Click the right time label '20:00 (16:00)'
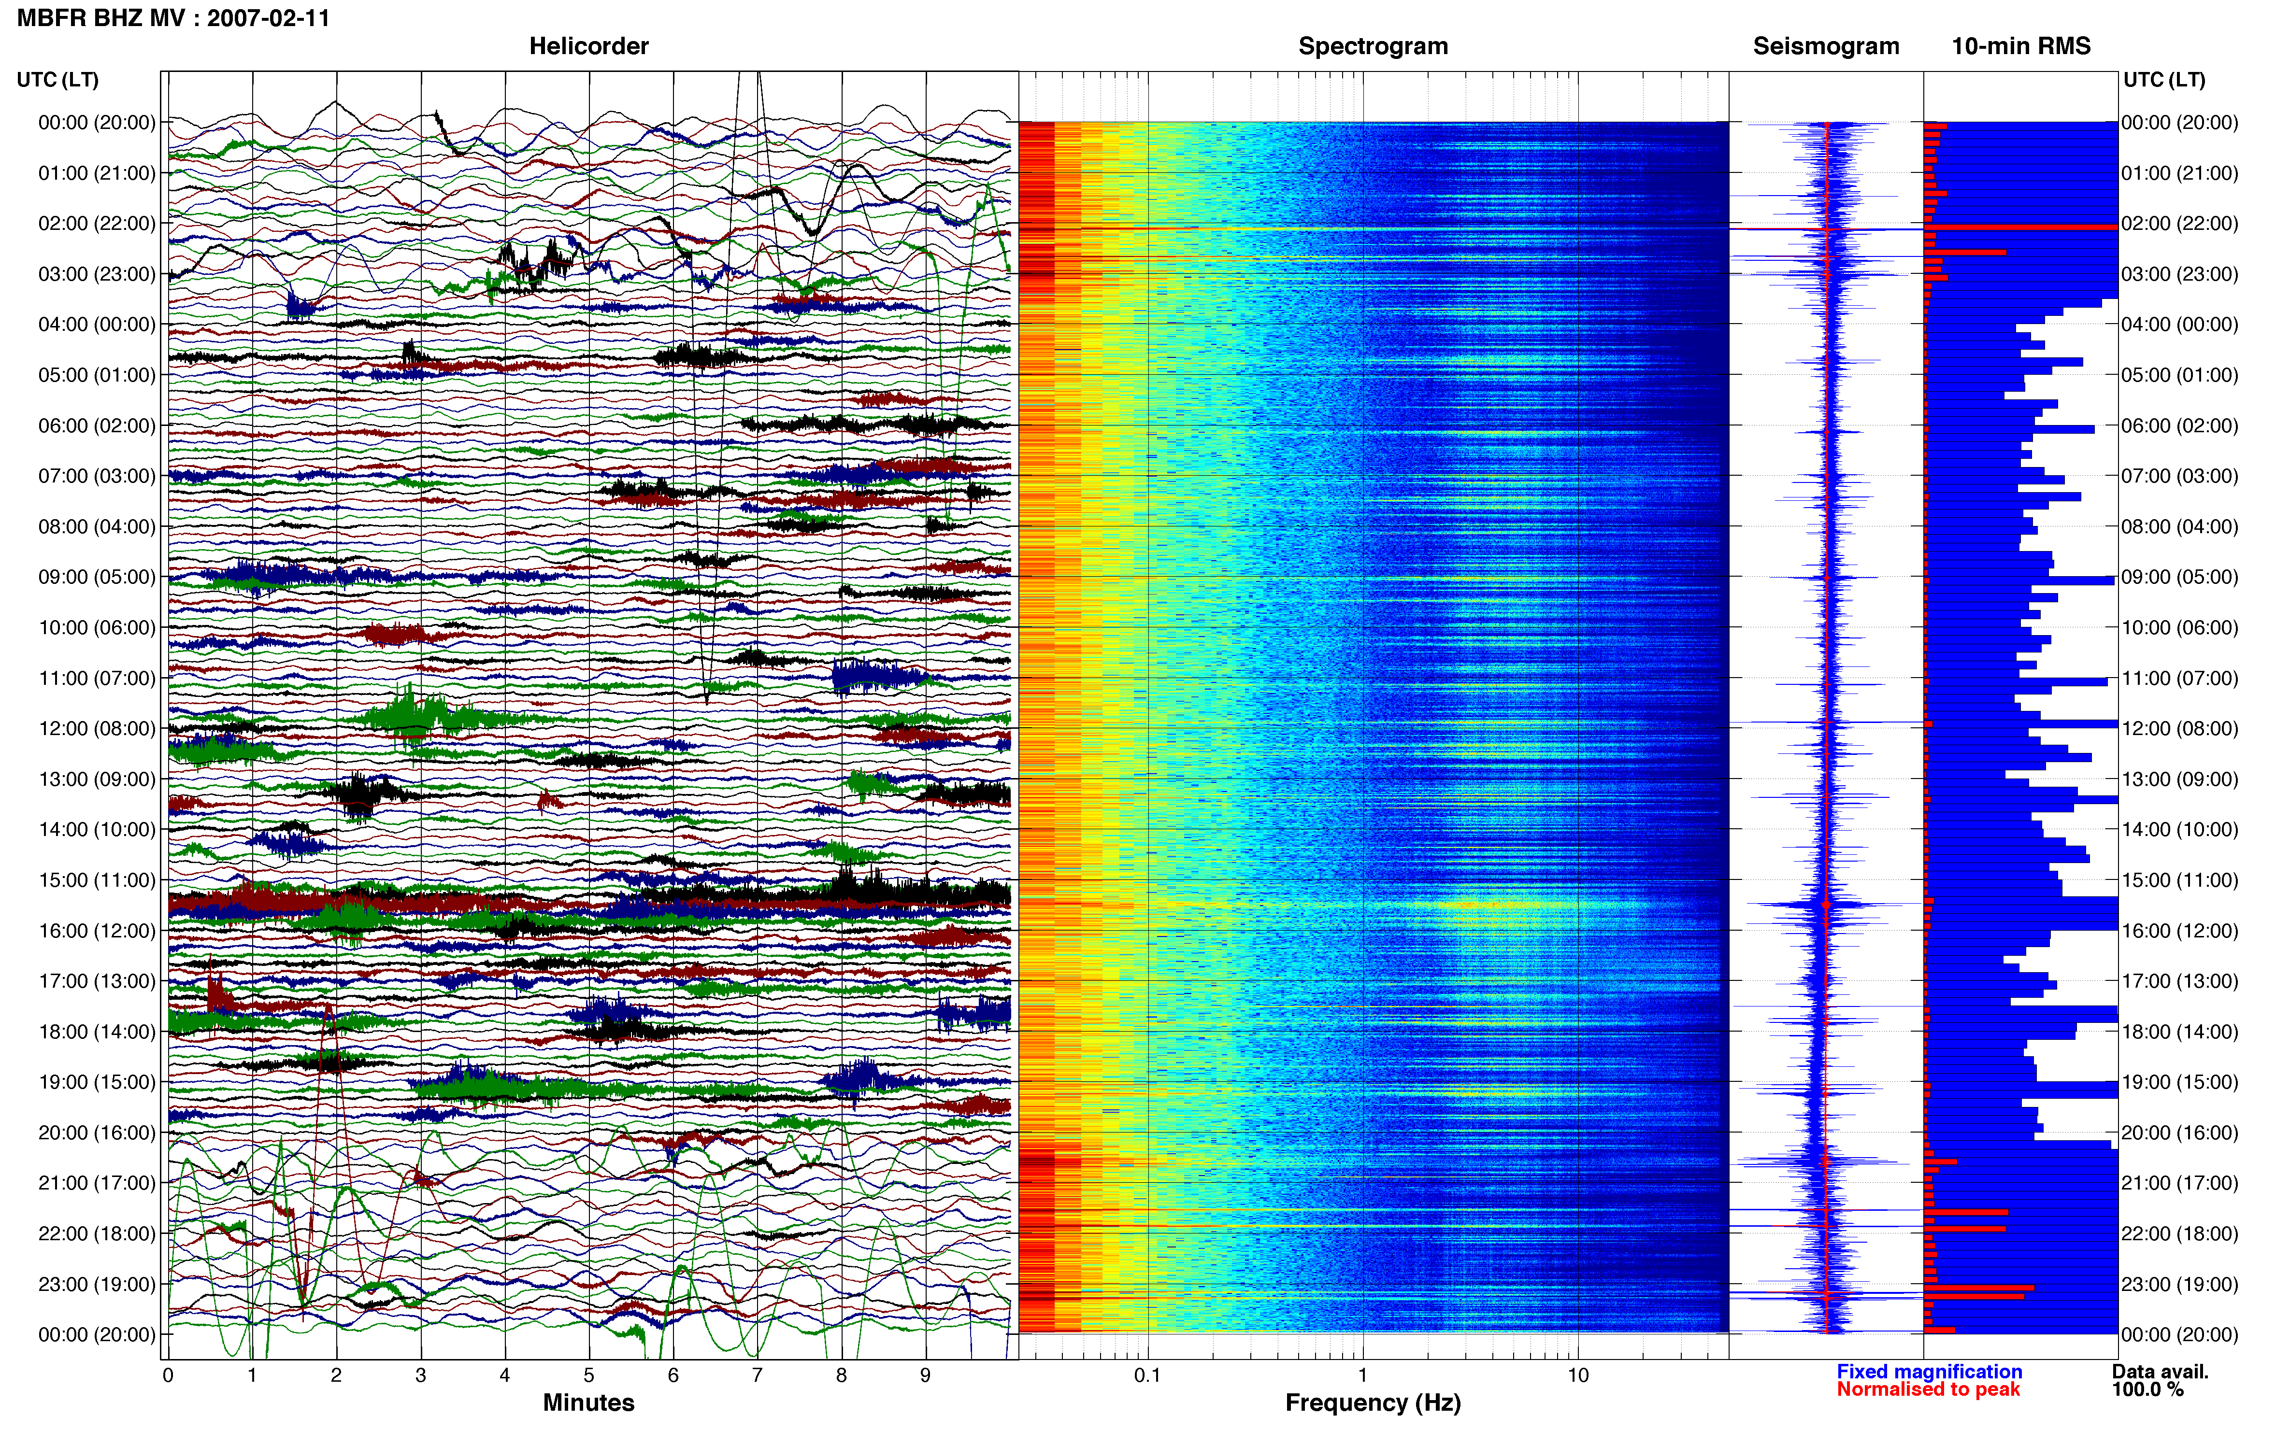Viewport: 2290px width, 1431px height. pos(2179,1133)
